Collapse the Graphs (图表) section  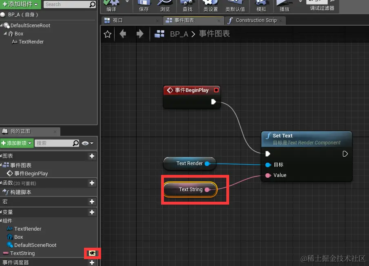pyautogui.click(x=1, y=156)
